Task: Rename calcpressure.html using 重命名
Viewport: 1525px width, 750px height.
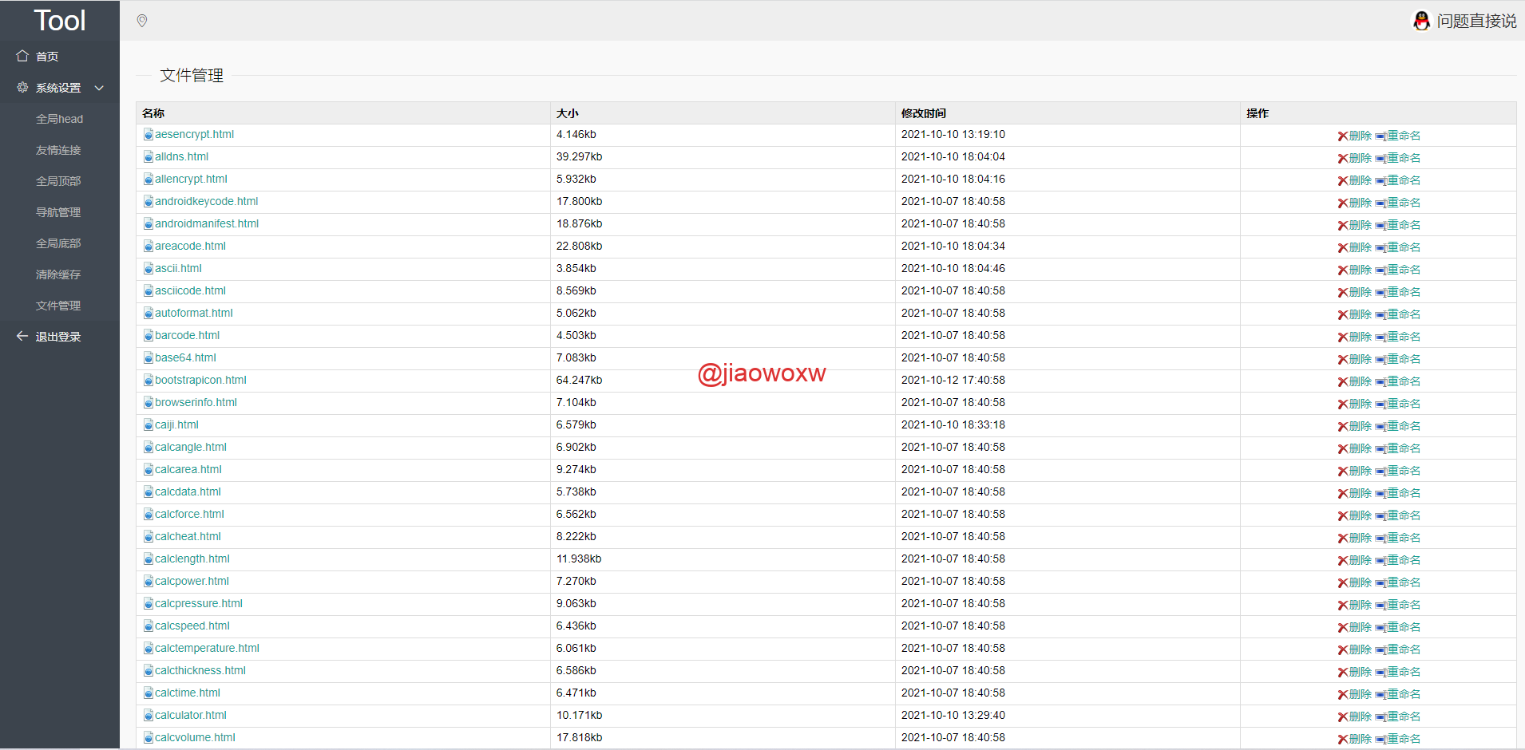Action: (1398, 605)
